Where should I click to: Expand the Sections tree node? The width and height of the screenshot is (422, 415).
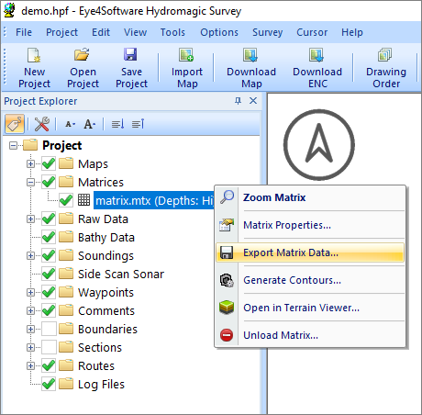(x=30, y=347)
